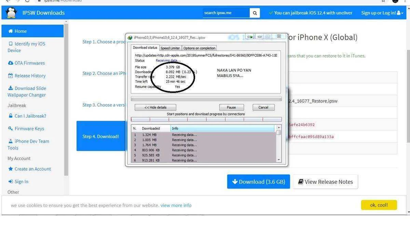
Task: Click Step 4. Download! step
Action: [101, 136]
